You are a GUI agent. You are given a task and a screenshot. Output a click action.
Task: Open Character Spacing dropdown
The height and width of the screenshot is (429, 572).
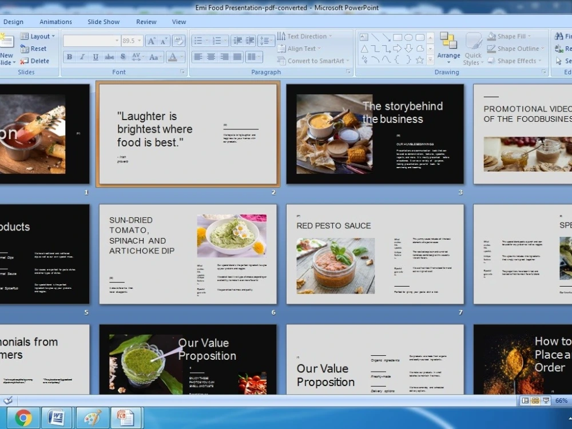138,57
